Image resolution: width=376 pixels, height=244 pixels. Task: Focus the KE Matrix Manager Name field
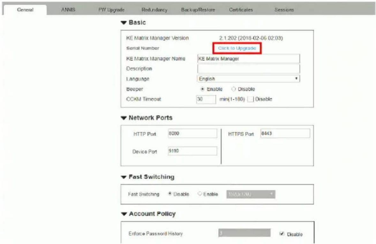[x=248, y=59]
